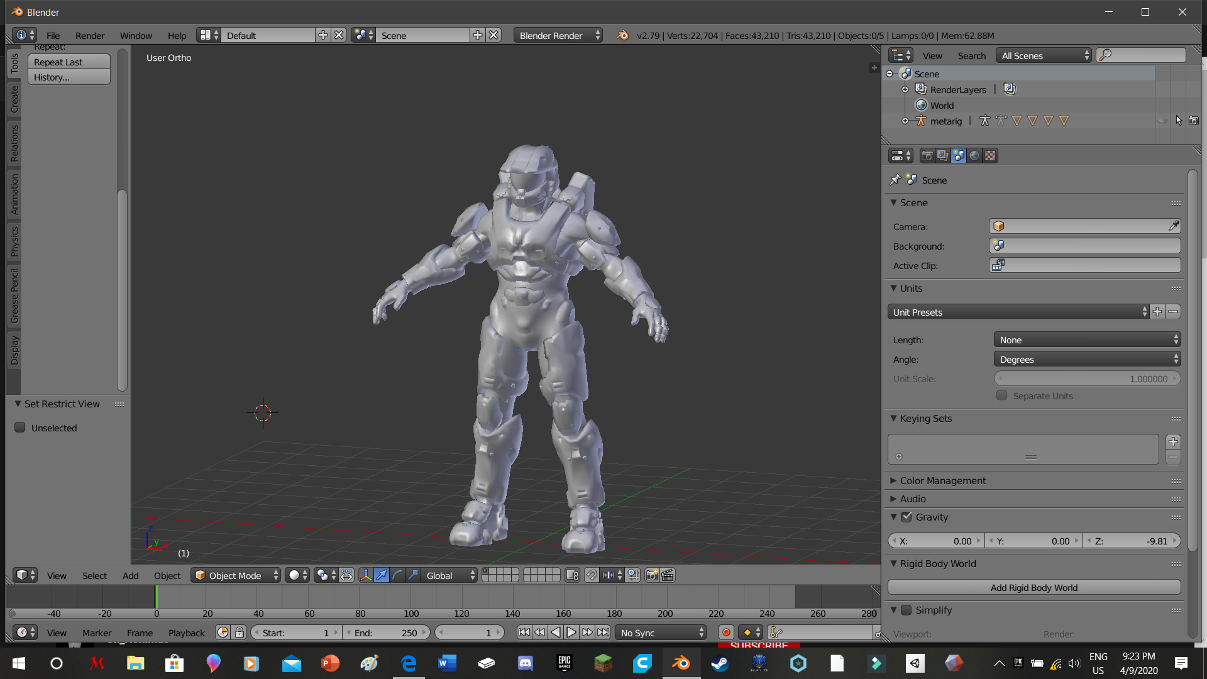Enable the Unselected checkbox

20,428
